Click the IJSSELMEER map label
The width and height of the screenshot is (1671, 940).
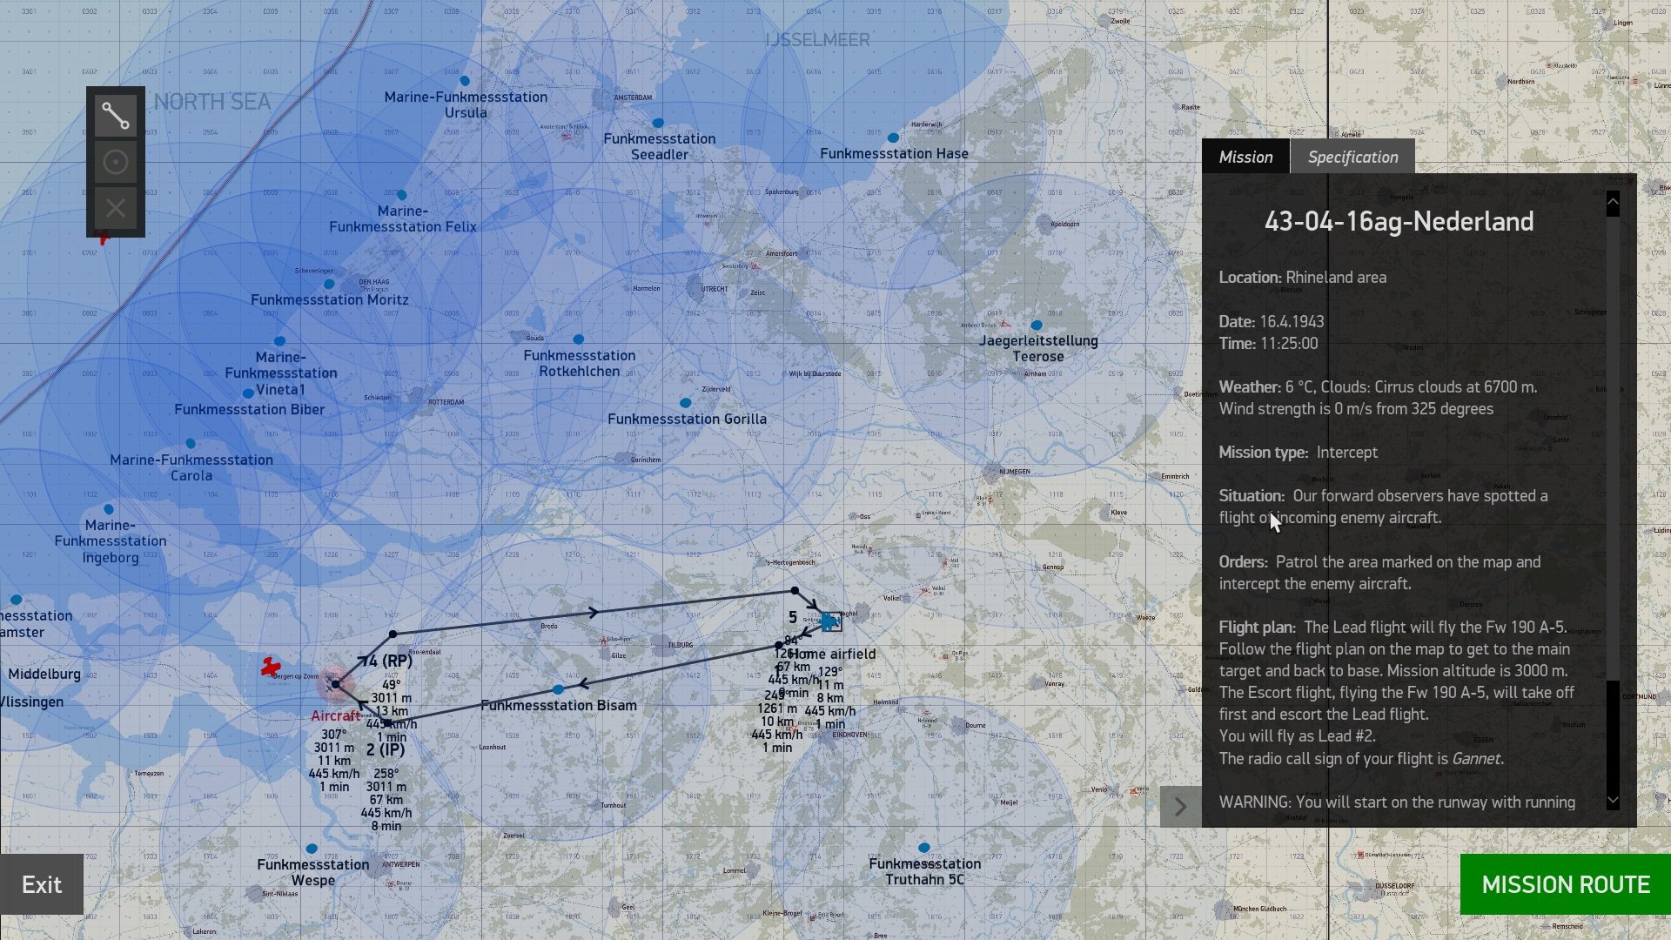[817, 40]
